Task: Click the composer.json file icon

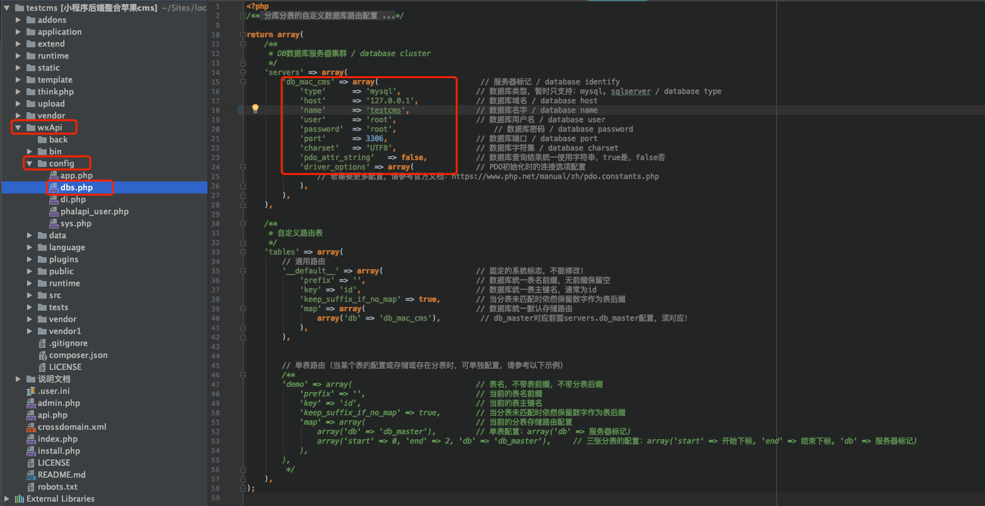Action: (x=43, y=355)
